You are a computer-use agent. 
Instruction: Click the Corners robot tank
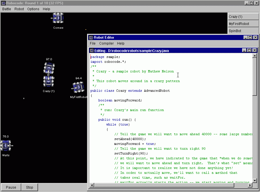(58, 18)
